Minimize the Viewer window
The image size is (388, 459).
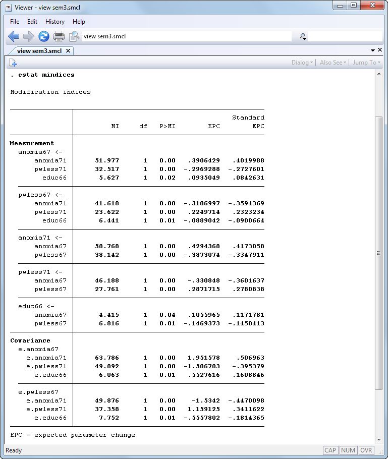pos(340,6)
